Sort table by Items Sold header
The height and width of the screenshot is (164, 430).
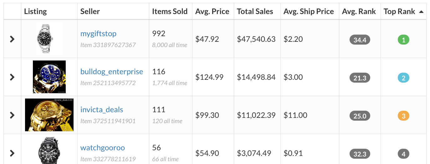coord(170,12)
